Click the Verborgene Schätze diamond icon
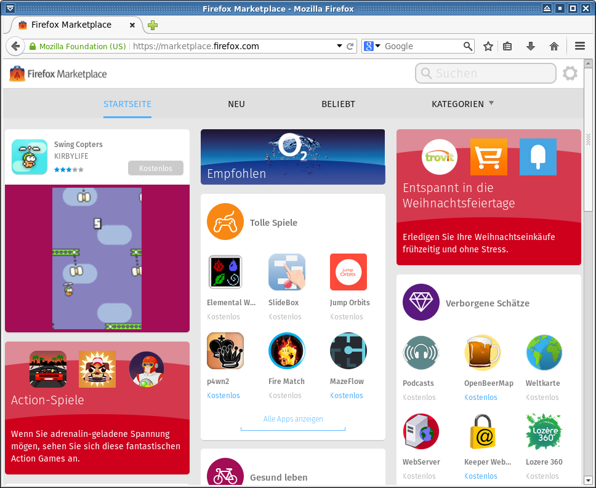 click(x=421, y=302)
